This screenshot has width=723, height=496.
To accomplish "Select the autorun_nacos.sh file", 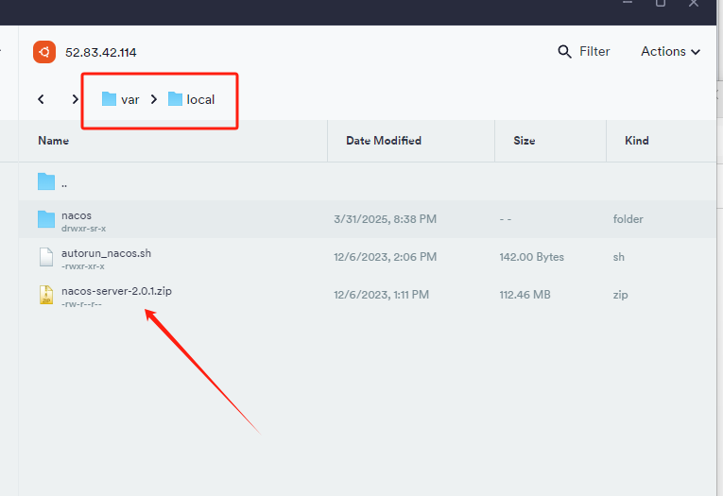I will click(x=367, y=257).
